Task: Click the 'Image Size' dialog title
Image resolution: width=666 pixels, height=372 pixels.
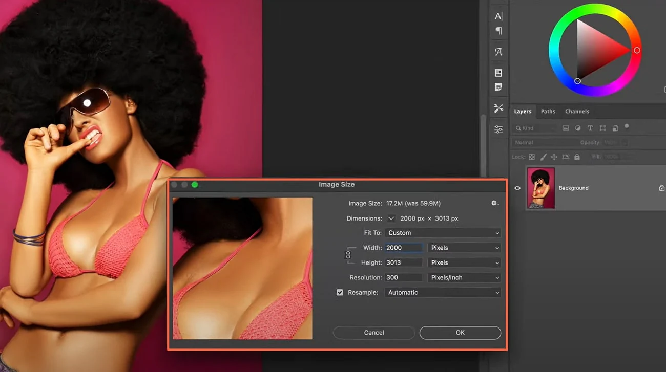Action: pyautogui.click(x=337, y=184)
